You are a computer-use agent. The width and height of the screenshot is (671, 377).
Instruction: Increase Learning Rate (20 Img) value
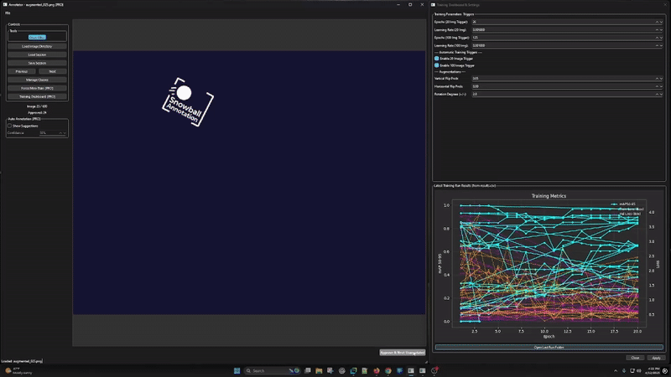657,30
